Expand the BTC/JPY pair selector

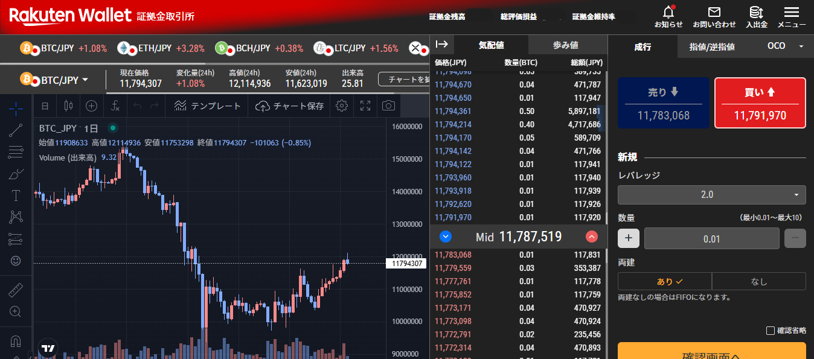(x=54, y=80)
